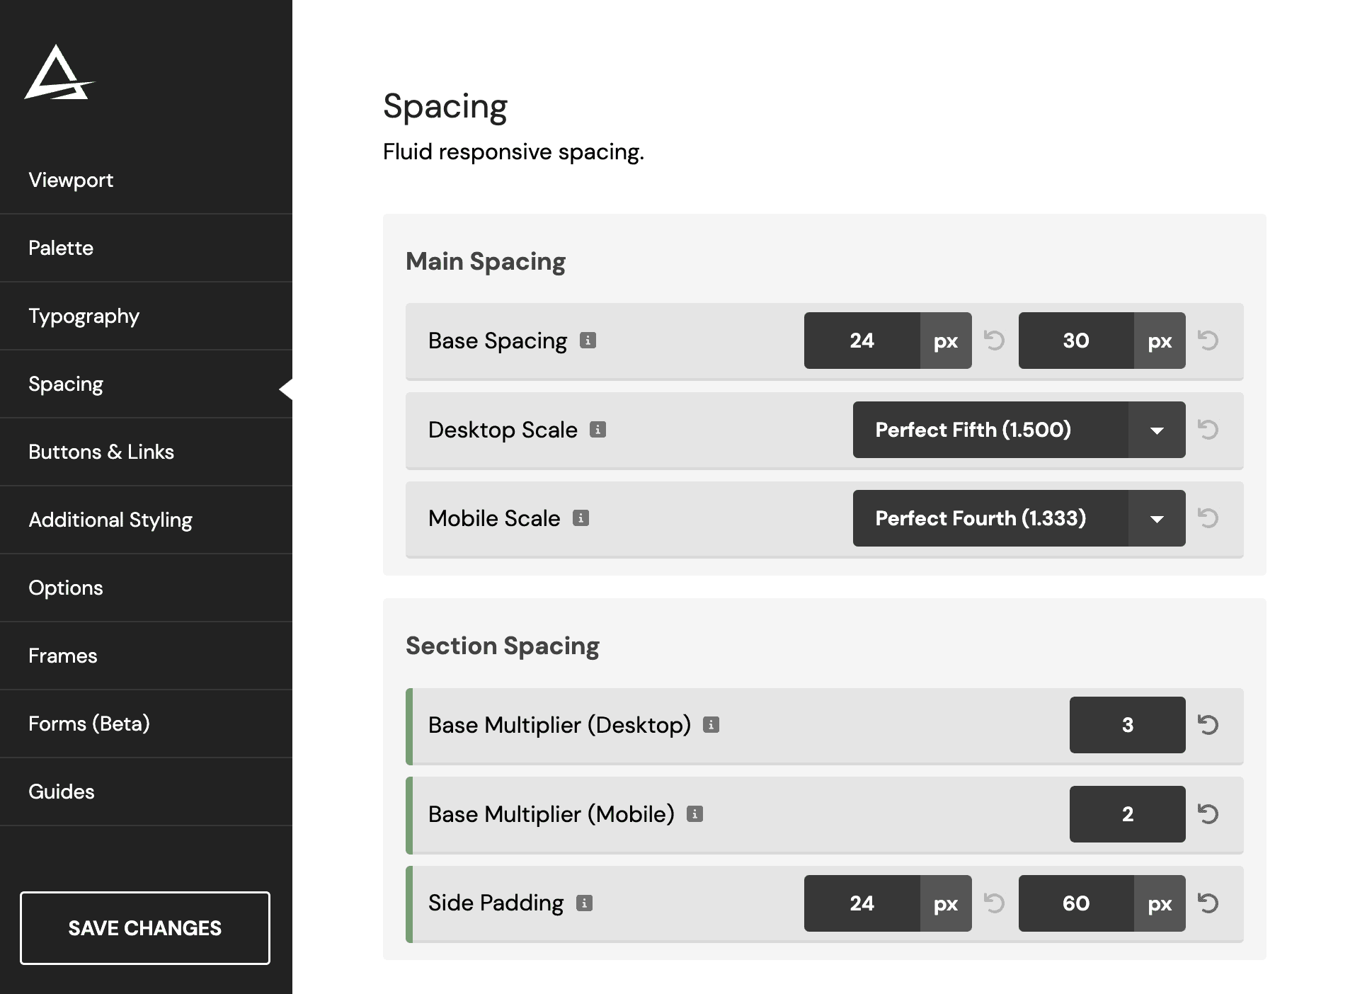Open Additional Styling section
The height and width of the screenshot is (994, 1355).
tap(146, 520)
